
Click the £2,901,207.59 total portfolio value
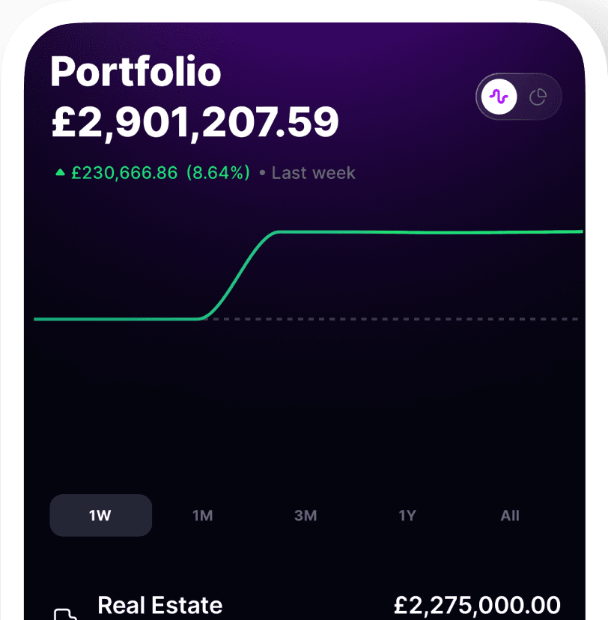[195, 123]
